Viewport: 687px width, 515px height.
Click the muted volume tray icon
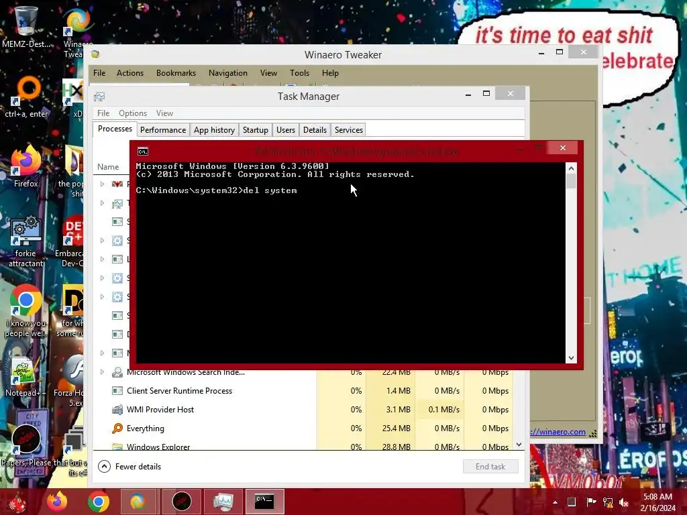pos(624,502)
